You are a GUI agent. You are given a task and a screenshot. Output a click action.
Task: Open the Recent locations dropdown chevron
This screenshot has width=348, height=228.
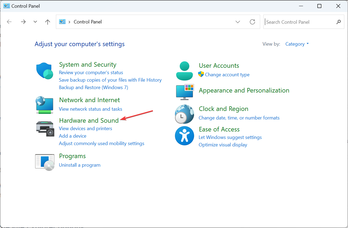pyautogui.click(x=35, y=22)
